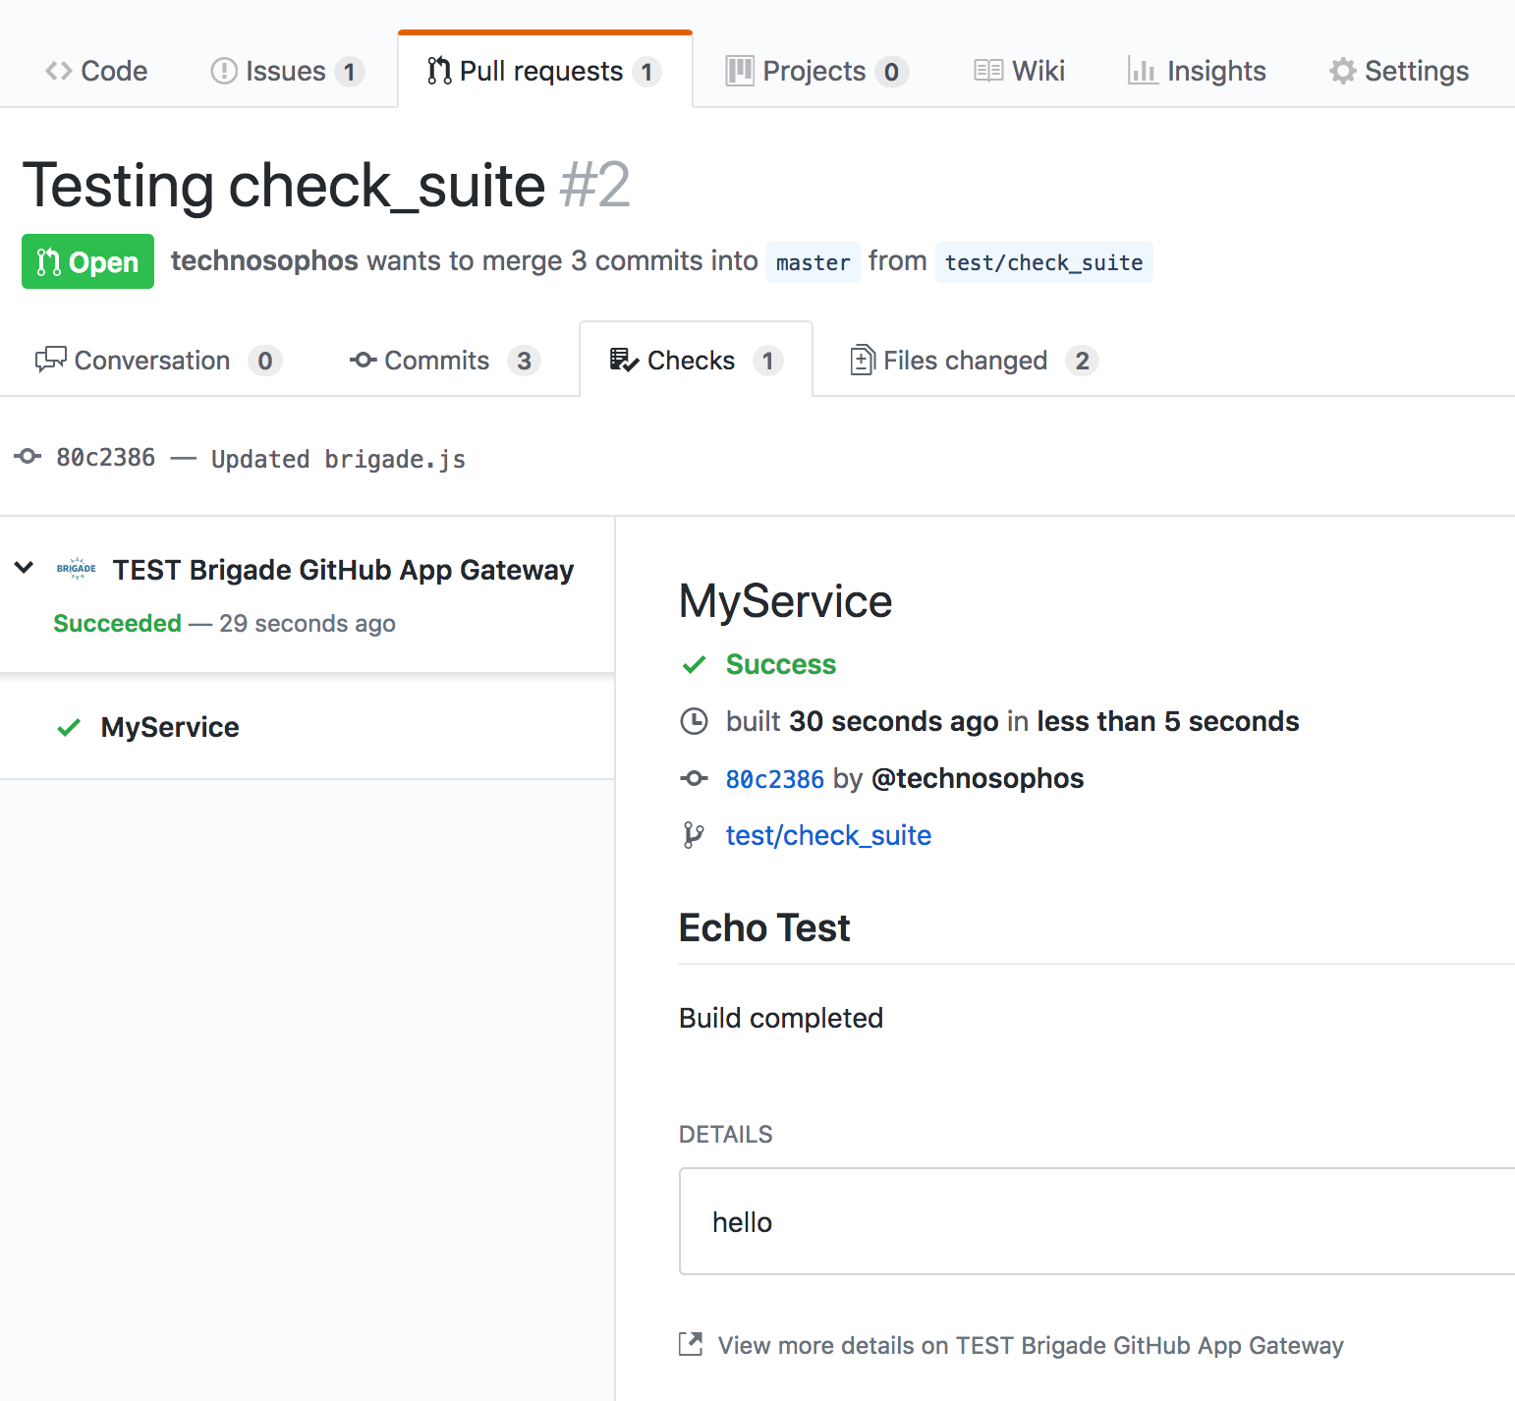1515x1401 pixels.
Task: Click the Projects board icon
Action: [x=739, y=71]
